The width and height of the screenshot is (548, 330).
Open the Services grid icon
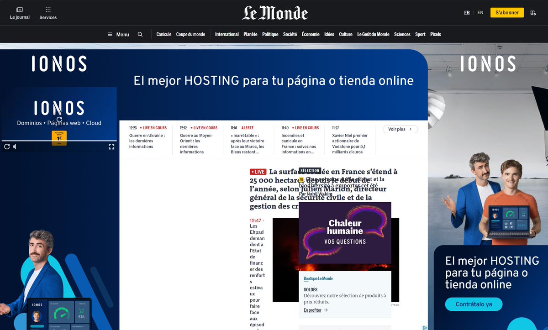tap(48, 13)
